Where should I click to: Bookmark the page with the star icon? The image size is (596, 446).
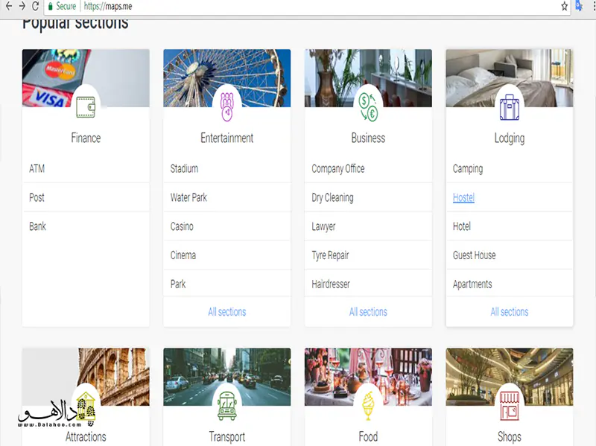point(565,7)
